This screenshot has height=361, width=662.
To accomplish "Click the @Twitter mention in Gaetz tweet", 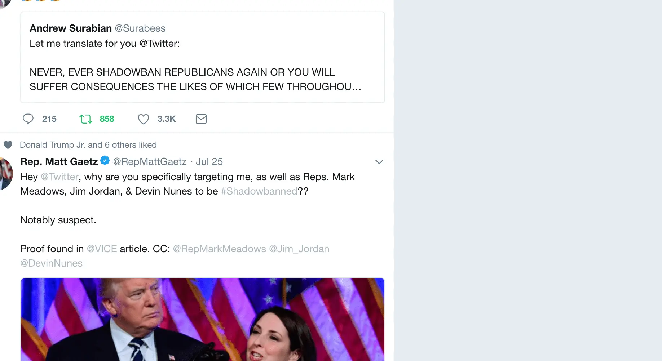I will click(59, 177).
